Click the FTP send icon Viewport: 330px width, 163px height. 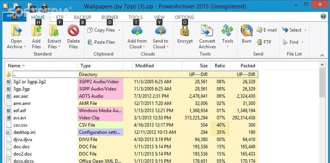(x=259, y=42)
